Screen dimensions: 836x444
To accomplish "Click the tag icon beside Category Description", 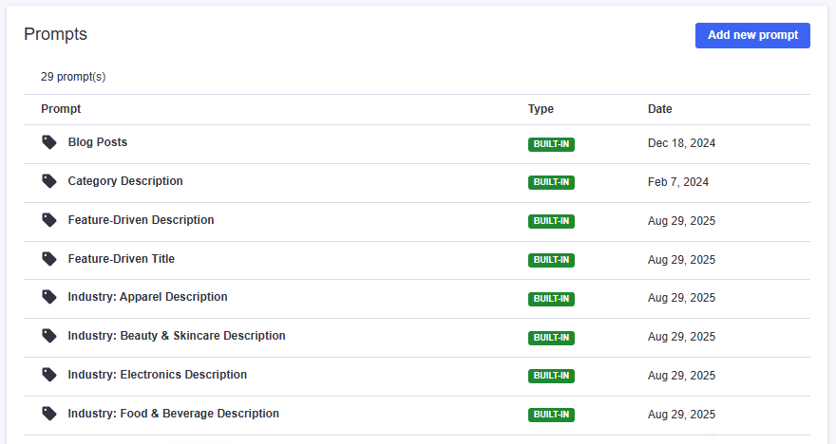I will click(49, 181).
